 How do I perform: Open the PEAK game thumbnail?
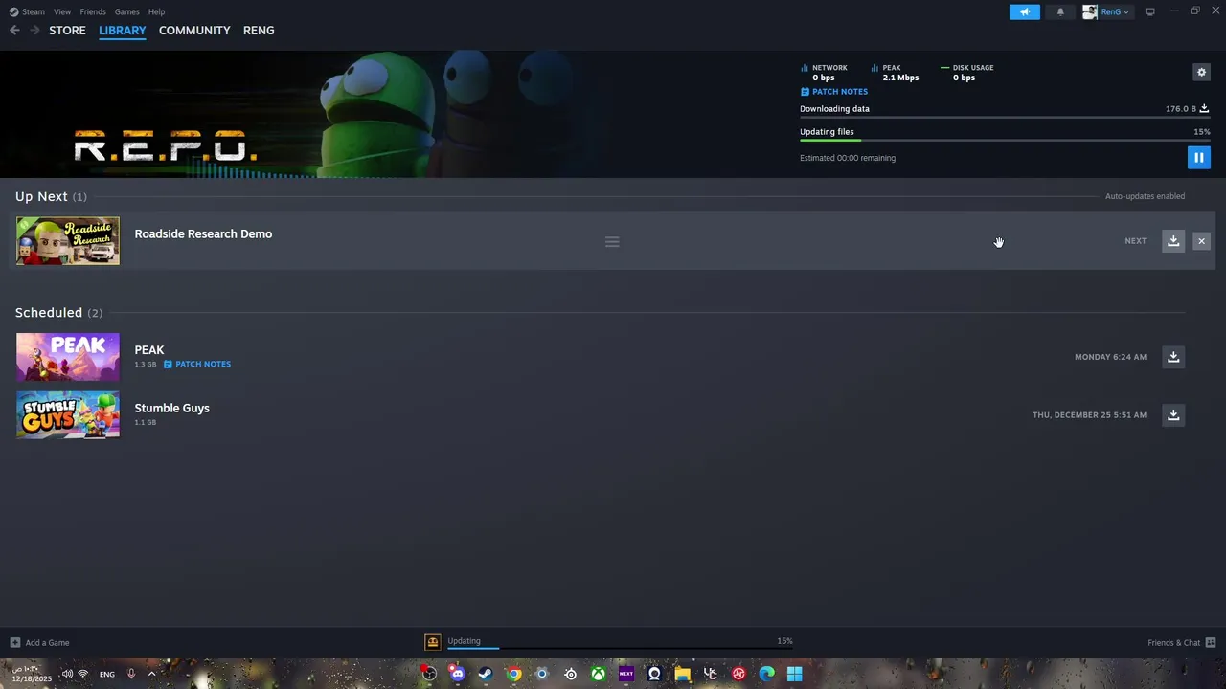pyautogui.click(x=68, y=357)
